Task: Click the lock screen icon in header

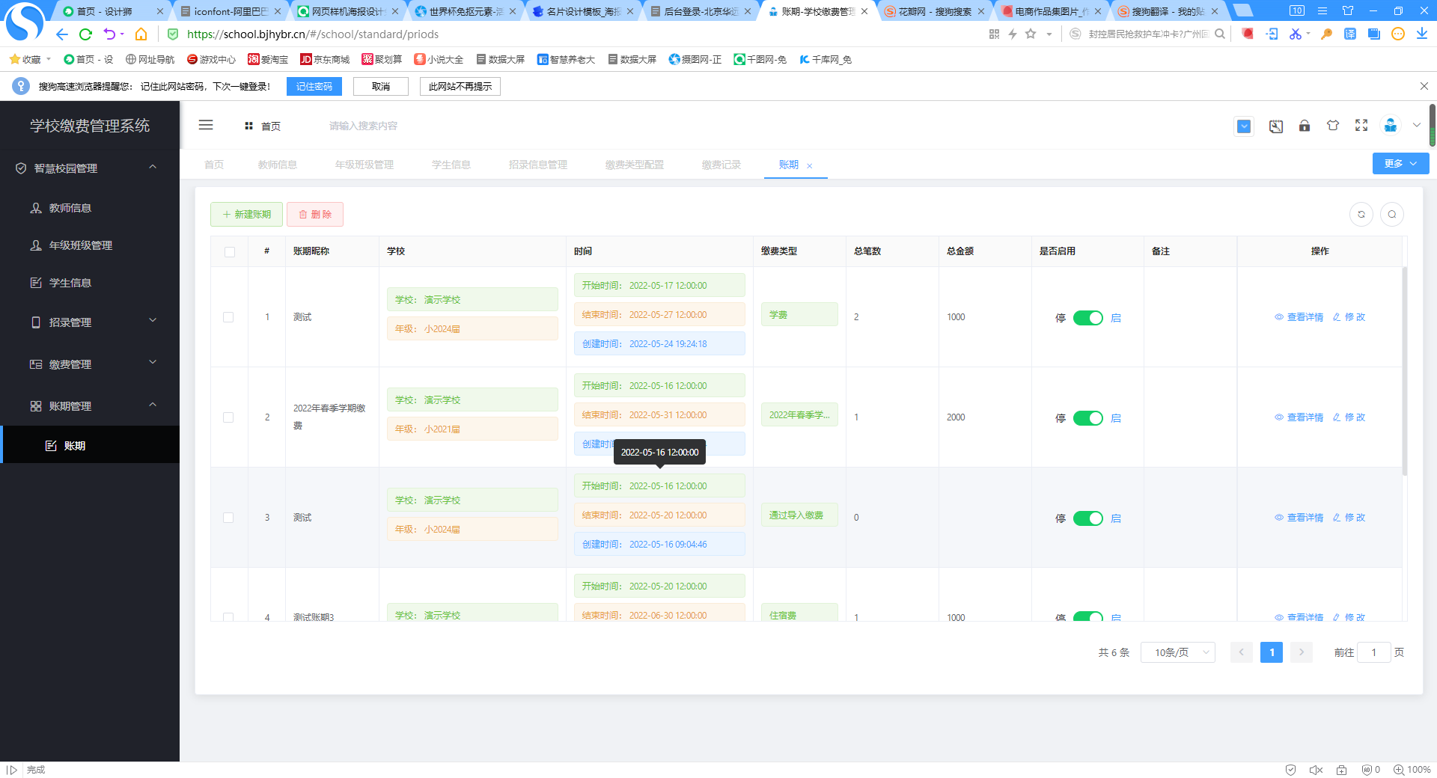Action: click(1304, 126)
